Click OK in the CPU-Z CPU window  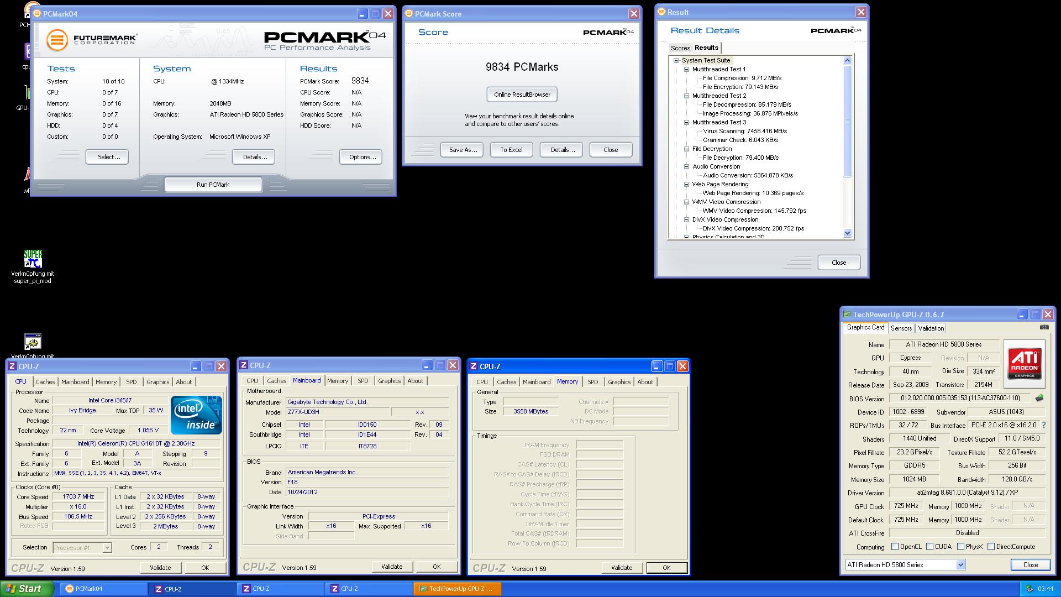point(205,568)
